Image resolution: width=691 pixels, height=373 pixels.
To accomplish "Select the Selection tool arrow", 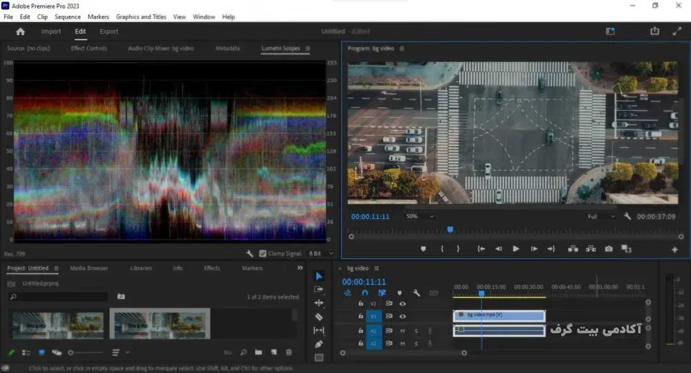I will [x=319, y=276].
